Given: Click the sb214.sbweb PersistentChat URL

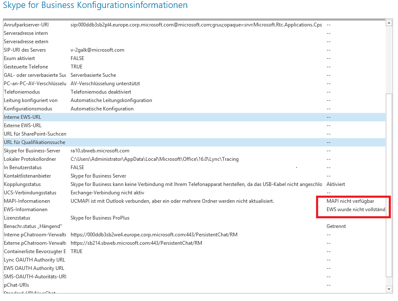Looking at the screenshot, I should (136, 243).
